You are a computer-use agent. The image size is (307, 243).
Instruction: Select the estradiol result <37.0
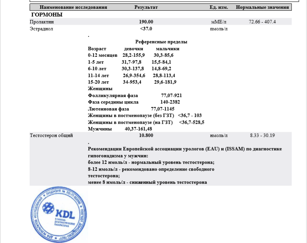pyautogui.click(x=146, y=29)
